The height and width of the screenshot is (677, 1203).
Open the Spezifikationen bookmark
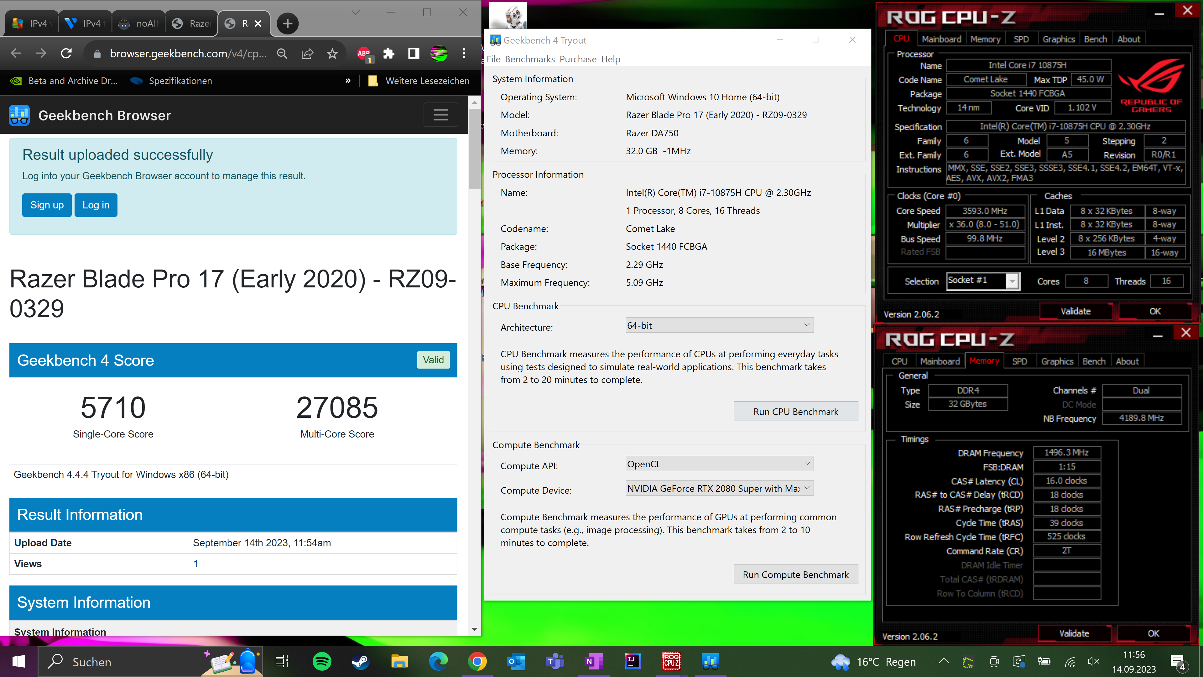coord(171,81)
